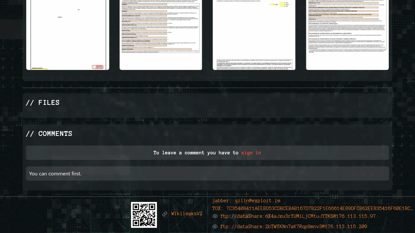The width and height of the screenshot is (415, 233).
Task: Select the TOX ID string
Action: tap(313, 208)
